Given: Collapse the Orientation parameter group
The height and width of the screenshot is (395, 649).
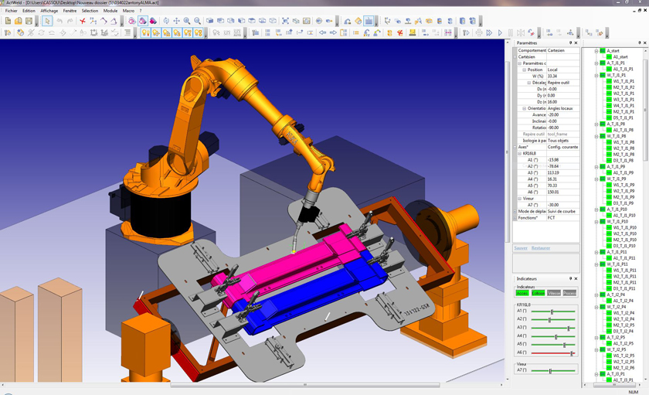Looking at the screenshot, I should (524, 108).
